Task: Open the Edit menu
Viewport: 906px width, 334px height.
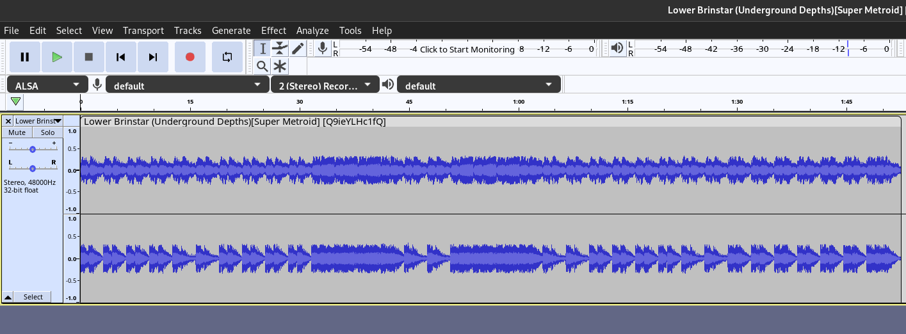Action: pos(38,30)
